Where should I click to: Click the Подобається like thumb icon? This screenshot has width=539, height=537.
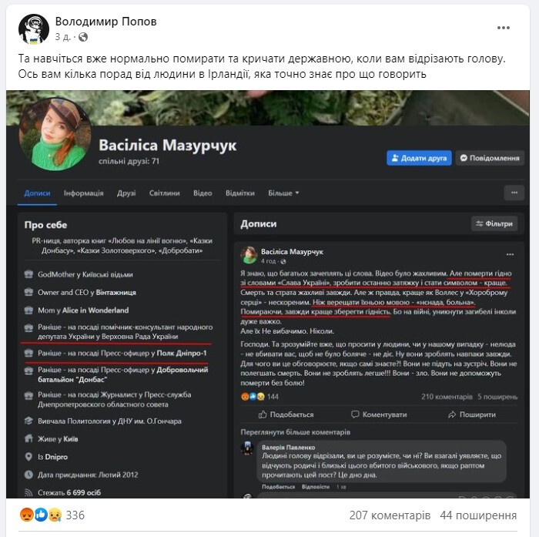(263, 414)
